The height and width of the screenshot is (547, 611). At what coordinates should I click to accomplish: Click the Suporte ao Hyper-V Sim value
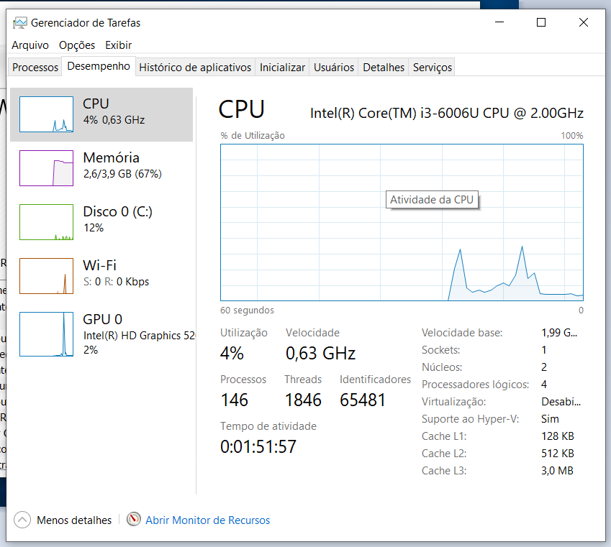[x=550, y=419]
